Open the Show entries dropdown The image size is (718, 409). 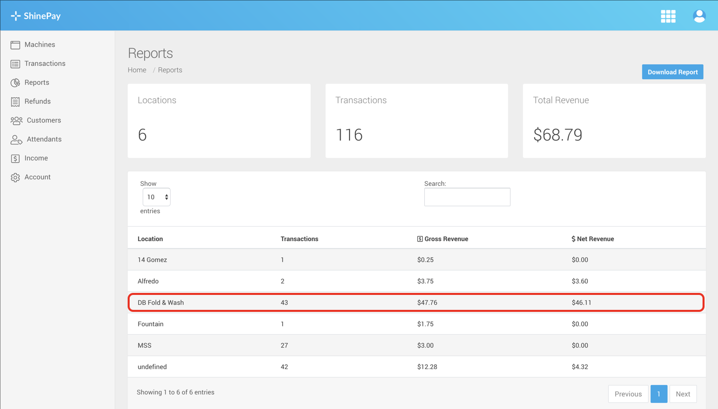tap(157, 197)
